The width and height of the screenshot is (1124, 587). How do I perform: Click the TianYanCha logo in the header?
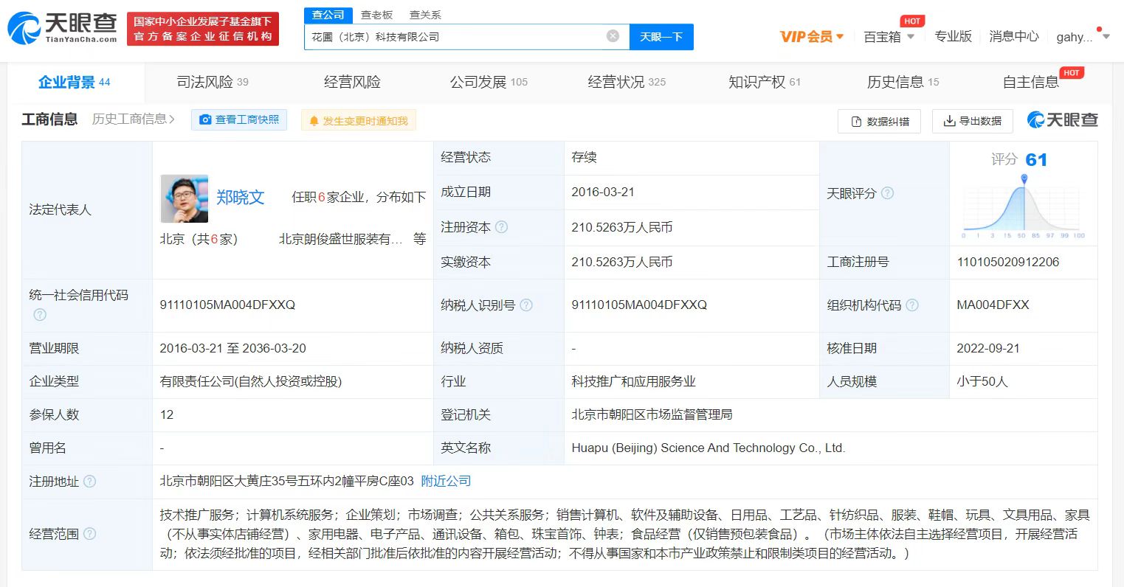tap(62, 29)
